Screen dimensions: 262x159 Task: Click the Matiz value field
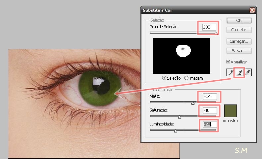209,97
